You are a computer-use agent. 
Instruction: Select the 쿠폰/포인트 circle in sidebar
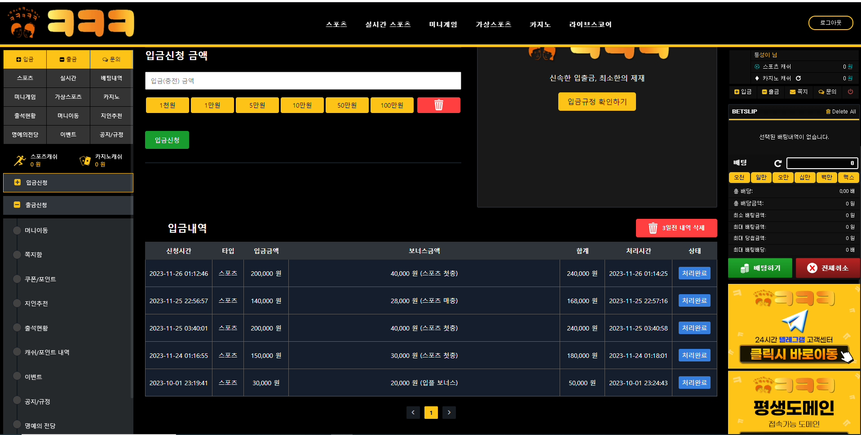(17, 279)
